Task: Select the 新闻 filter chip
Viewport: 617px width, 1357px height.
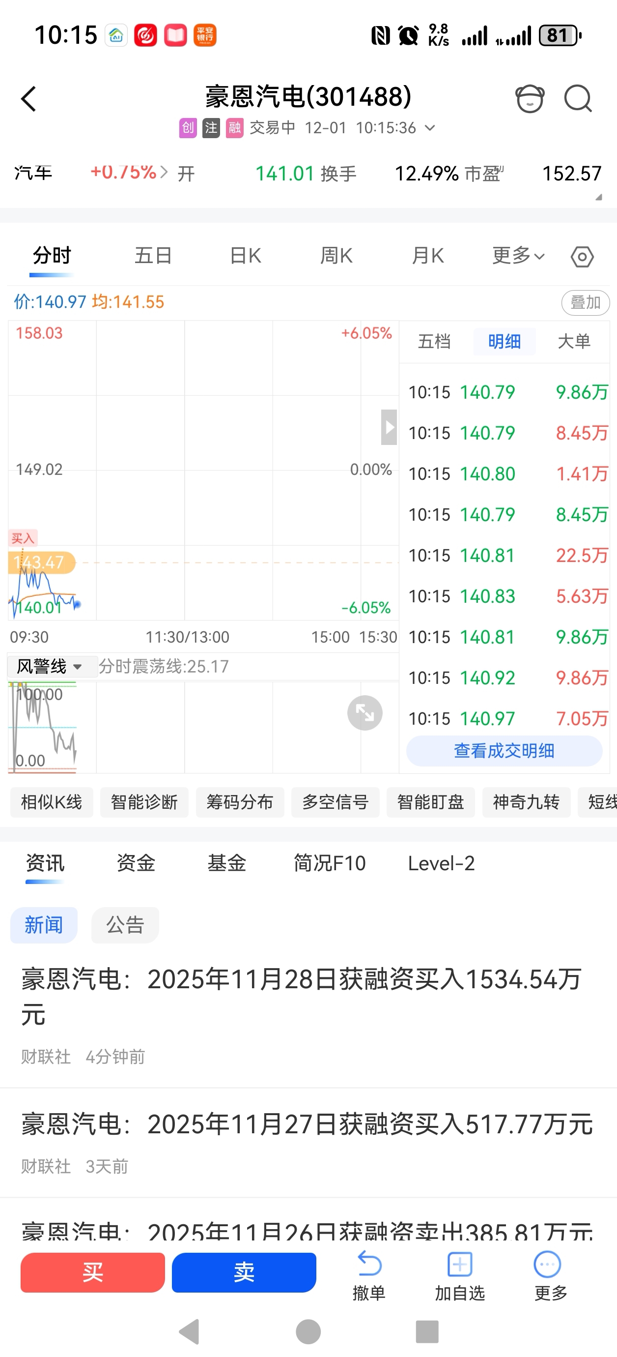Action: (44, 925)
